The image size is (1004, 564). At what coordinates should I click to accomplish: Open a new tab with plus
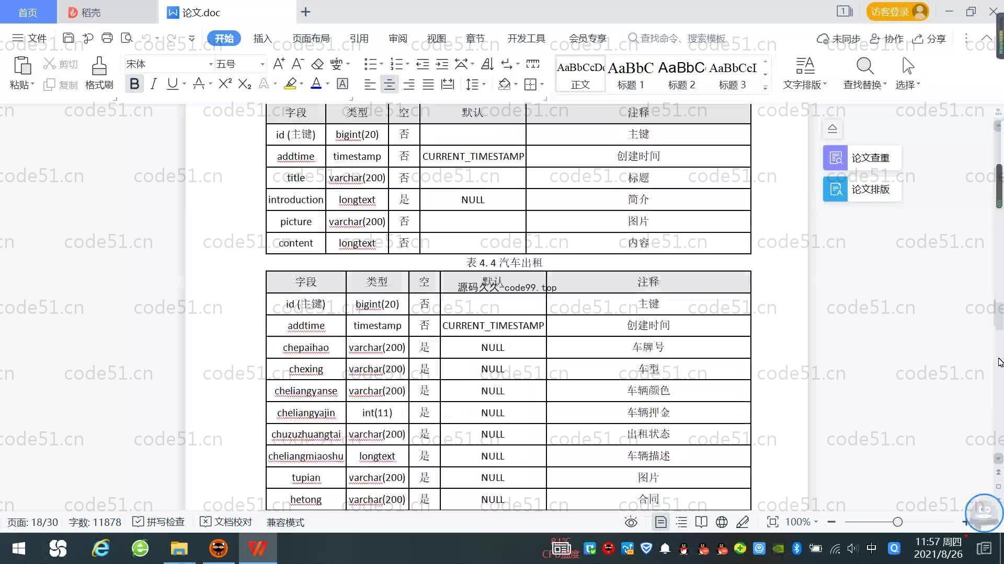coord(306,11)
